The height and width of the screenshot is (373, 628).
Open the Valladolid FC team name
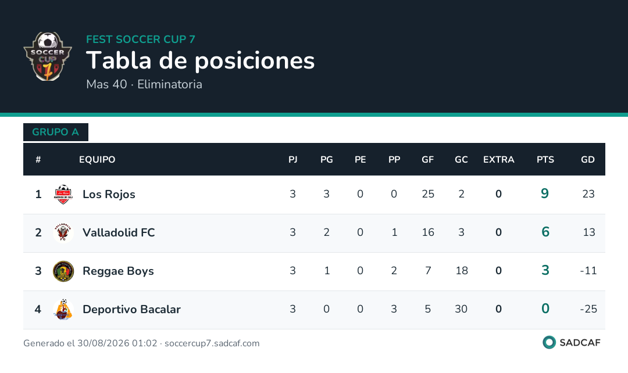click(119, 232)
